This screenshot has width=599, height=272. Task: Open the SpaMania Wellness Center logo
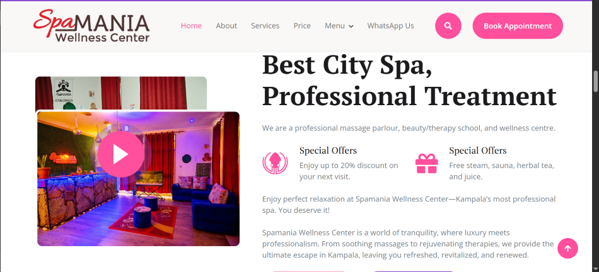point(91,26)
